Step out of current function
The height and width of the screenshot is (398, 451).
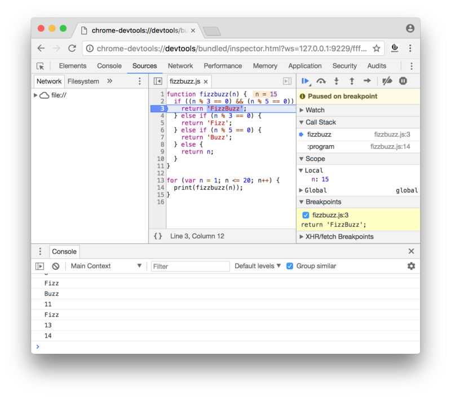pos(352,81)
